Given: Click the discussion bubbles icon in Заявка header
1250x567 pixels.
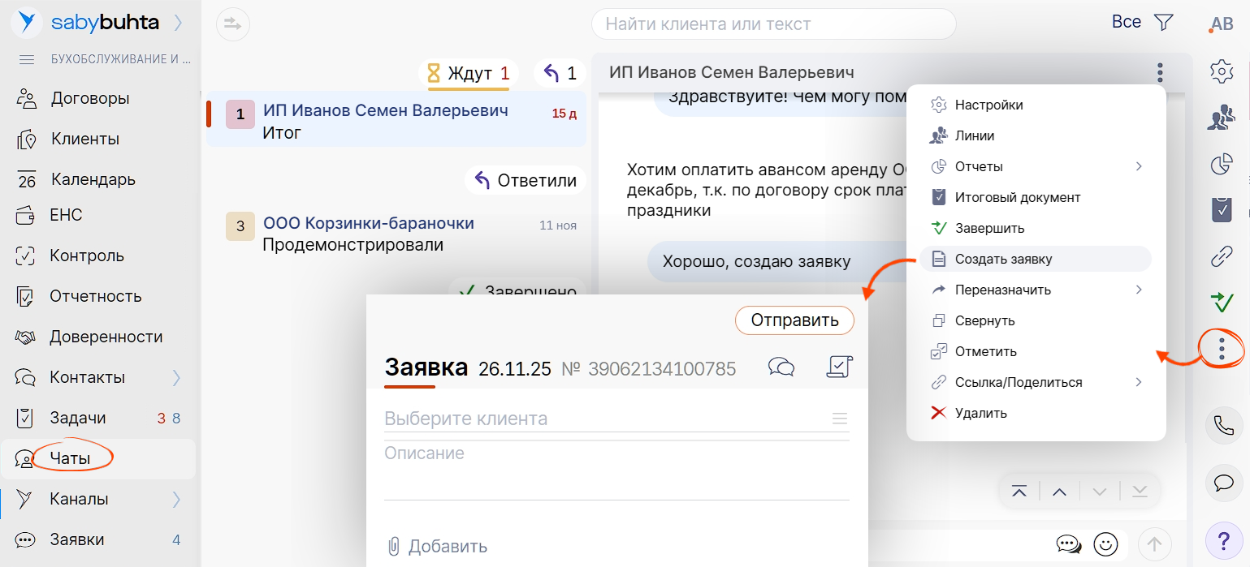Looking at the screenshot, I should [x=781, y=367].
